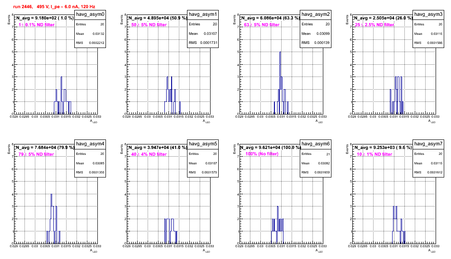This screenshot has height=259, width=451.
Task: Select the havg_asym0 stats box title
Action: tap(90, 14)
